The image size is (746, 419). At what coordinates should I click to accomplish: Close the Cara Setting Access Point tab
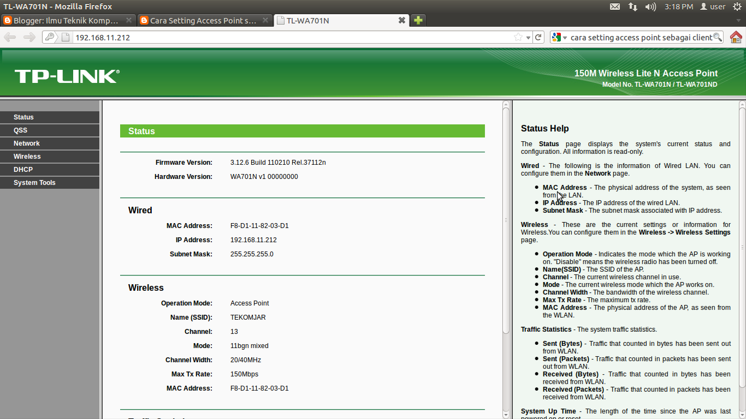click(x=265, y=20)
